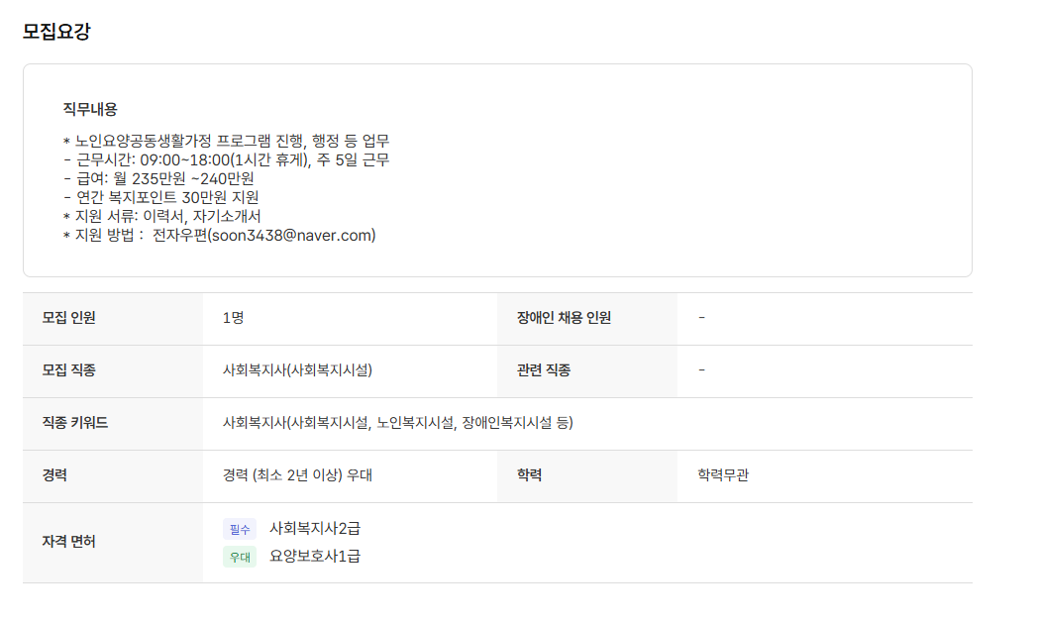1040x624 pixels.
Task: Click the 모집 인원 row label
Action: pyautogui.click(x=69, y=318)
